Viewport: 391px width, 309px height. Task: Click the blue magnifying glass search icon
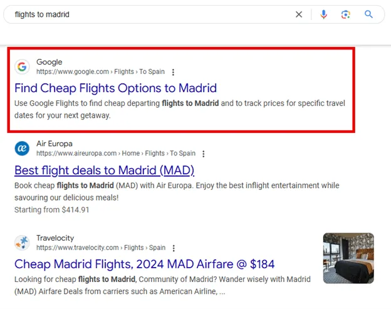click(x=368, y=14)
